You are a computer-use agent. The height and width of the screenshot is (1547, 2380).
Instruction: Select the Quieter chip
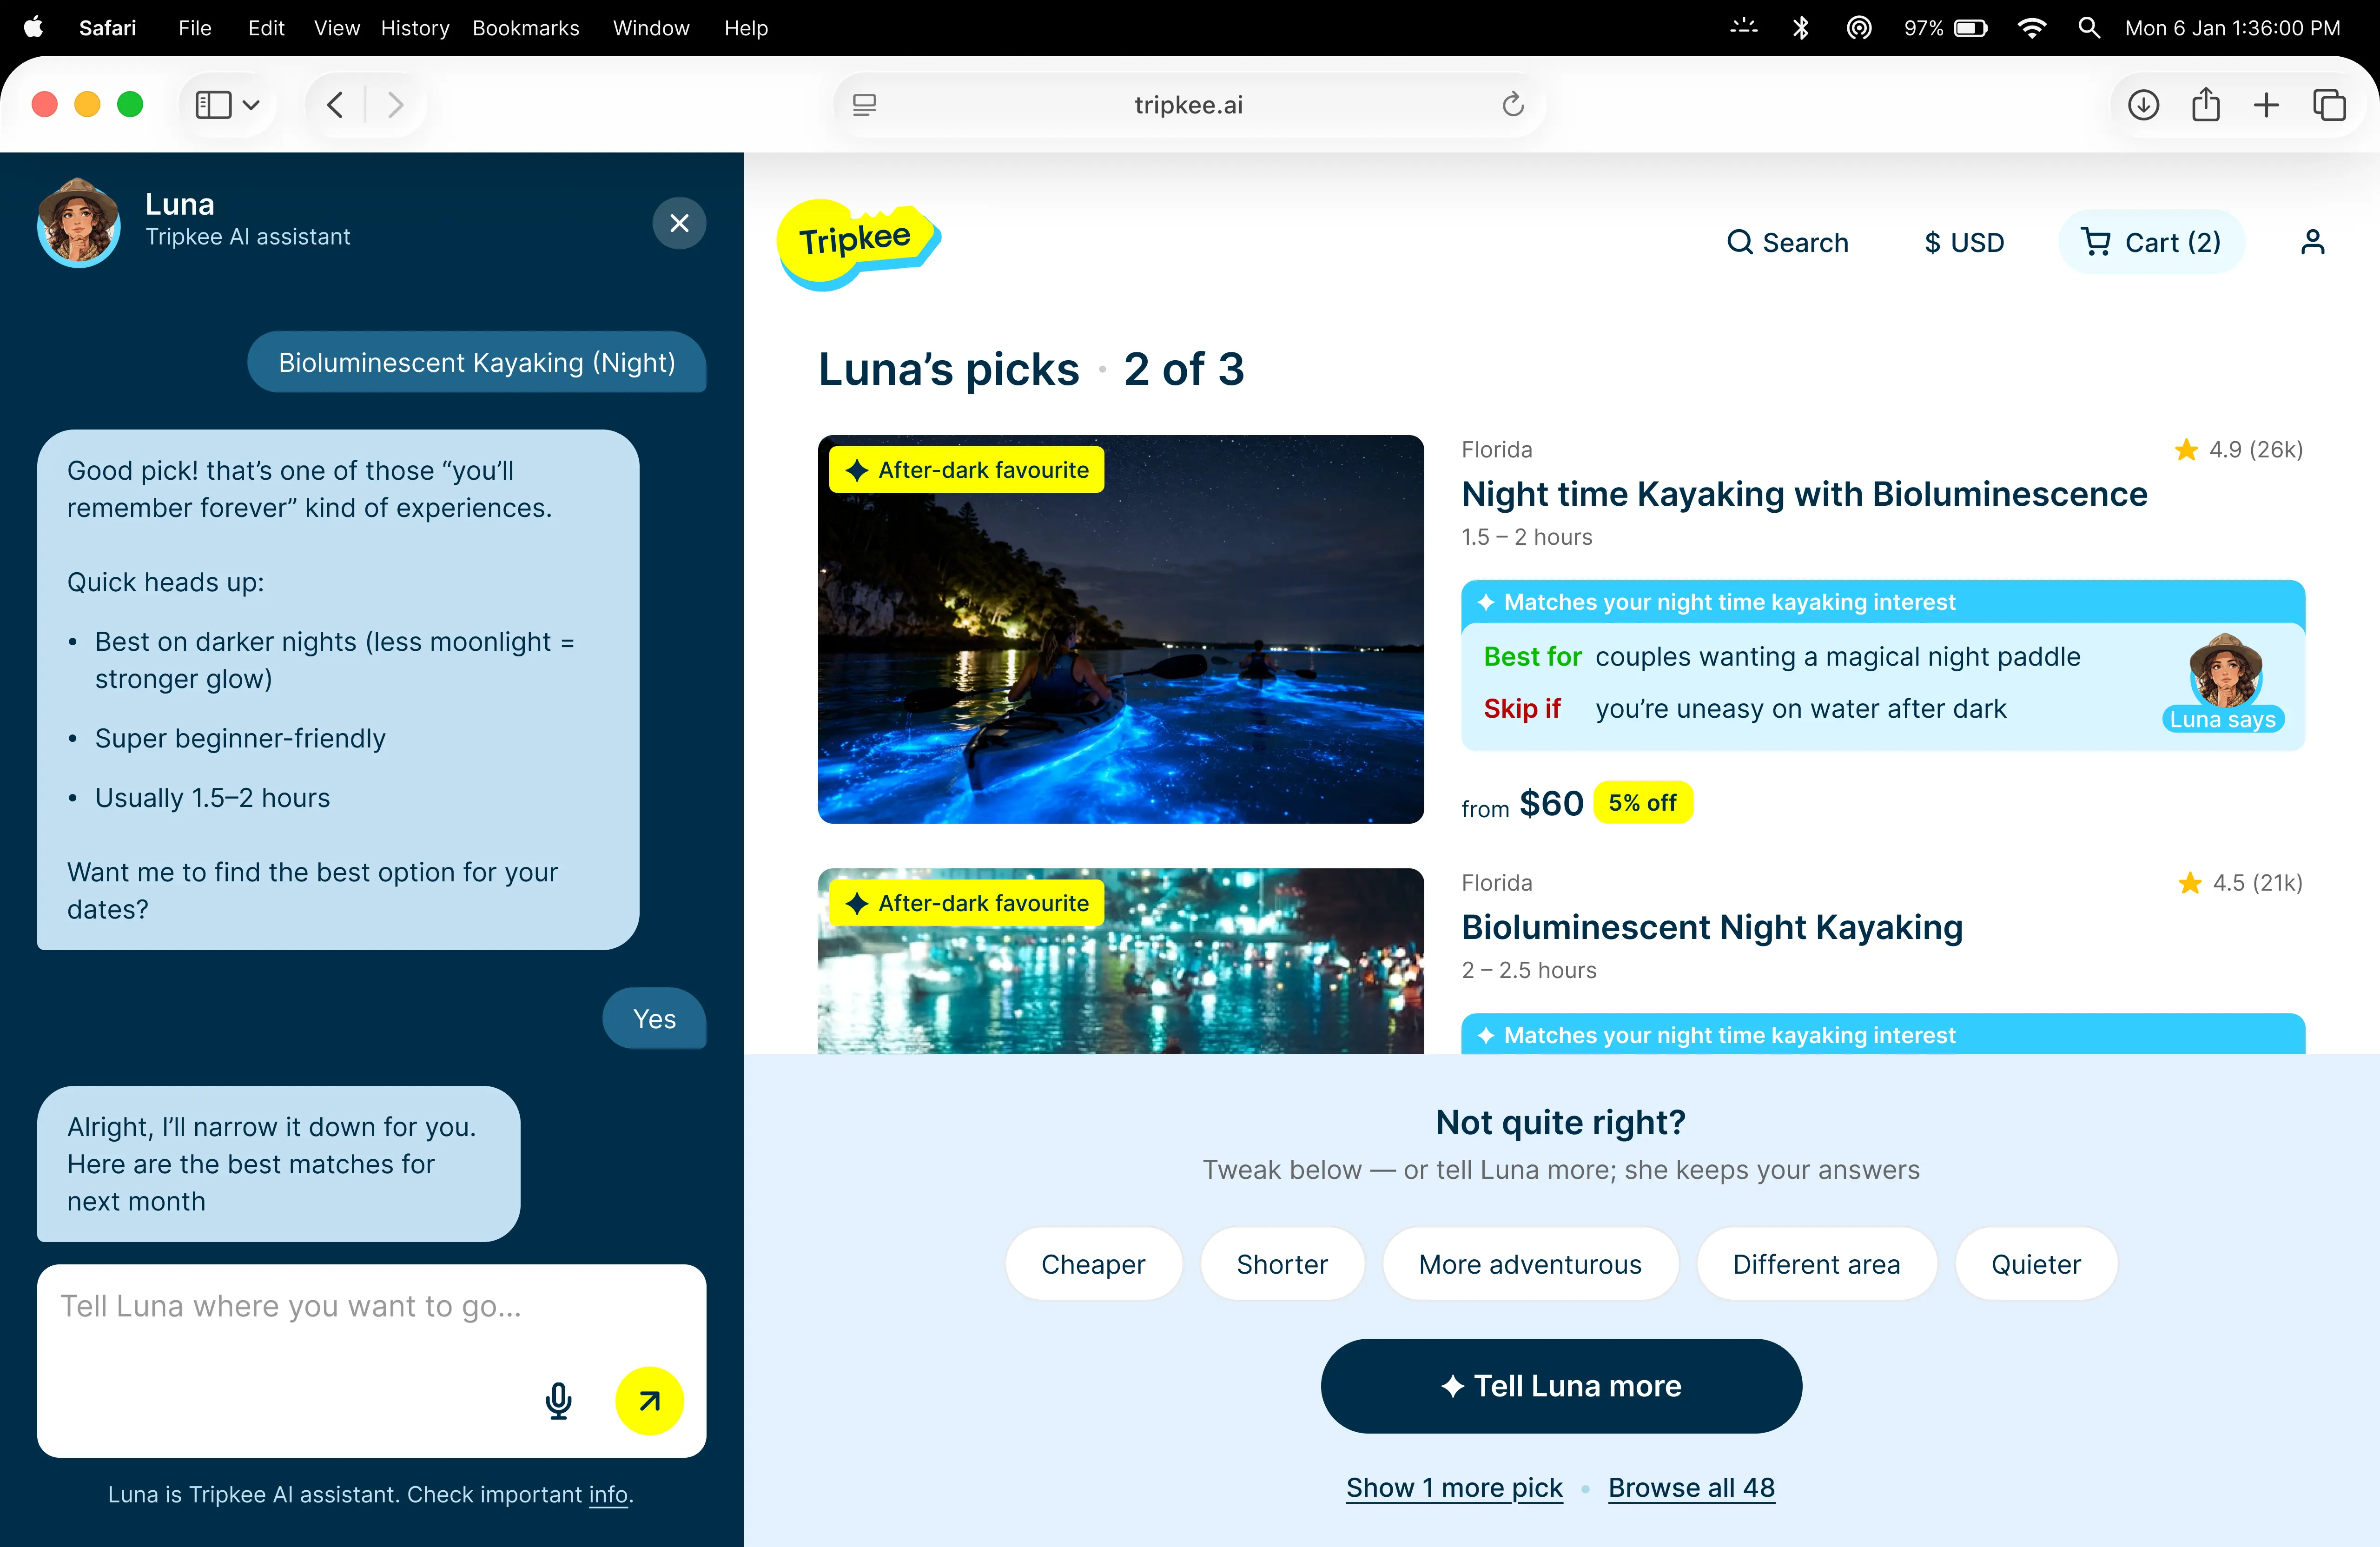point(2036,1263)
